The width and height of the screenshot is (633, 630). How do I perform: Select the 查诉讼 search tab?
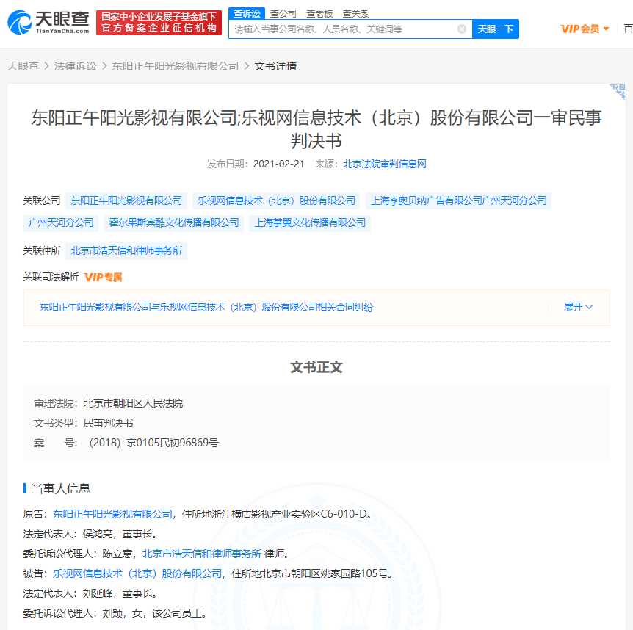(x=247, y=13)
